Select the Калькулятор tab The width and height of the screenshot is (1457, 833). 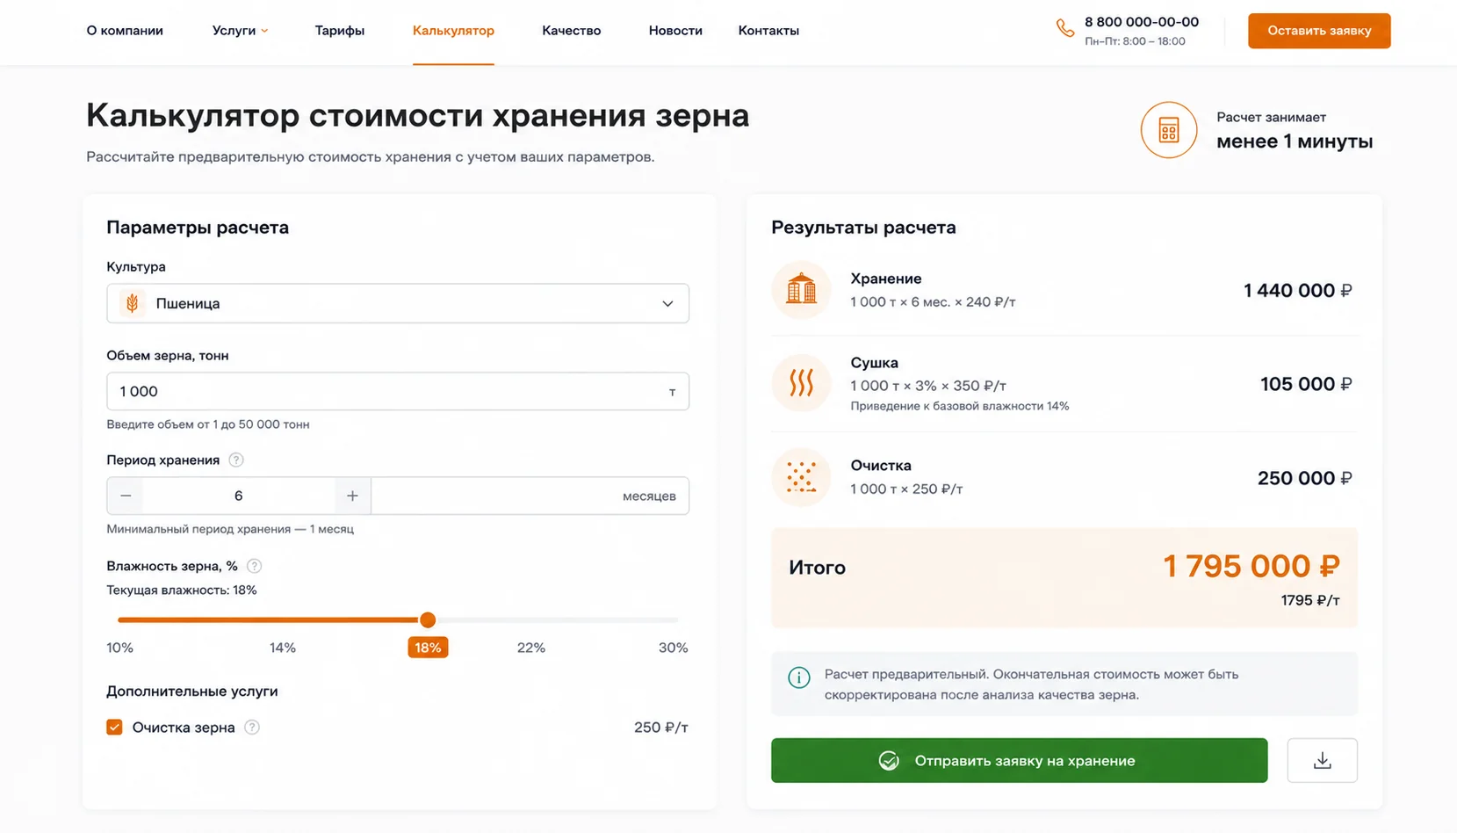click(453, 31)
